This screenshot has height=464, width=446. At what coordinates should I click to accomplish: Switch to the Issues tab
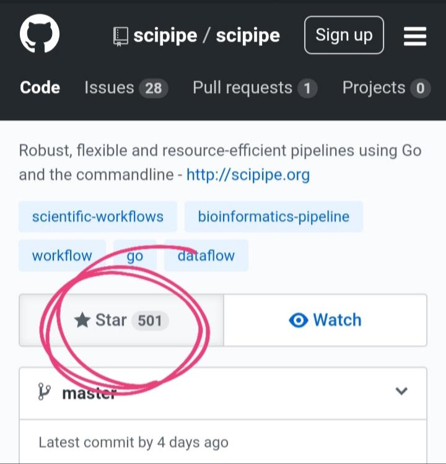coord(126,88)
